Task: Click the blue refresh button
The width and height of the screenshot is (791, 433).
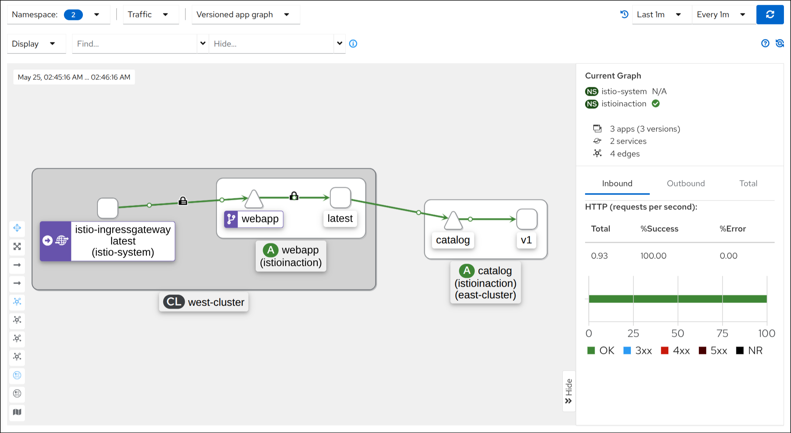Action: 770,14
